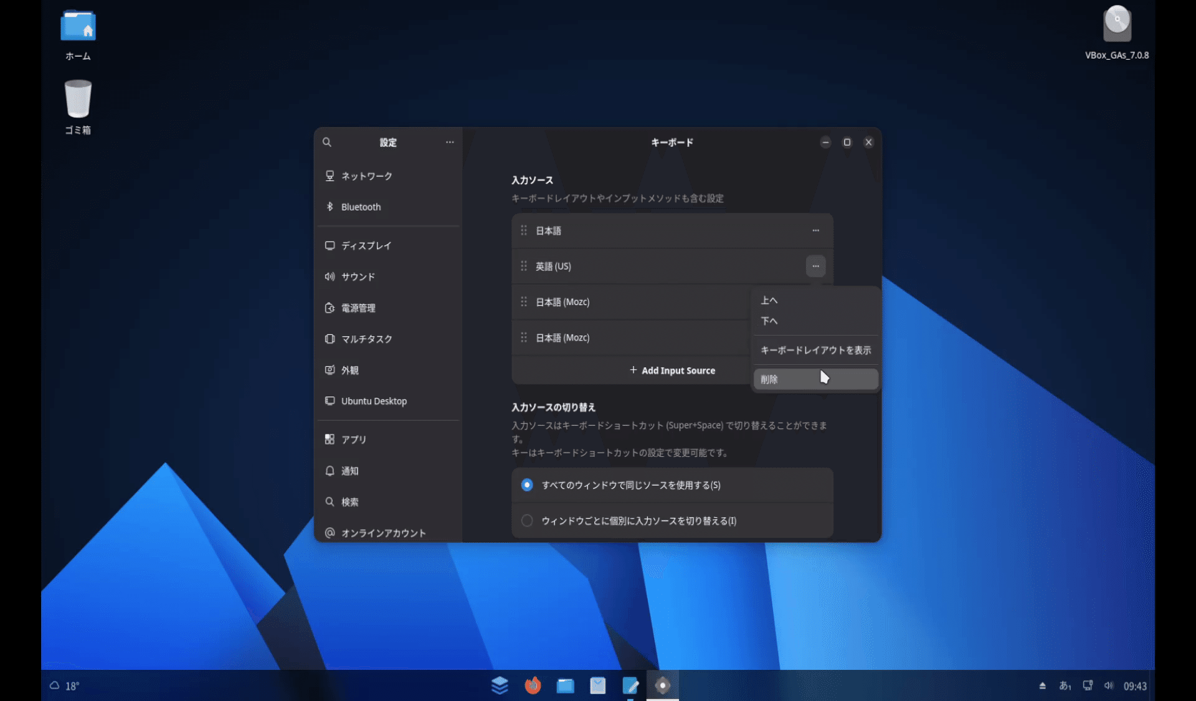
Task: Open Firefox from the dock
Action: pos(533,685)
